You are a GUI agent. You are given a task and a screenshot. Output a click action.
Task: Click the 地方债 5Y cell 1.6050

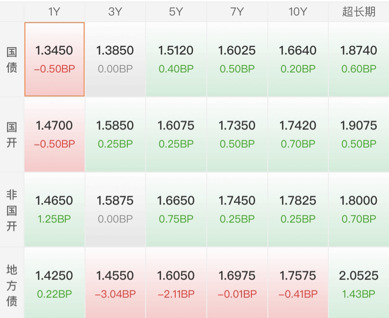[x=176, y=283]
